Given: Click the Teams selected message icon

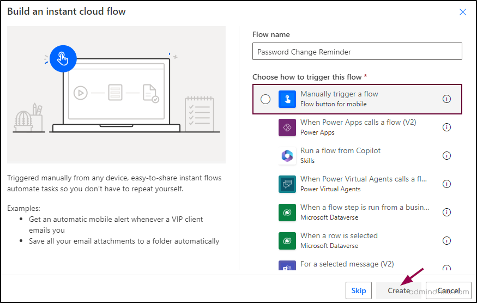Looking at the screenshot, I should tap(287, 267).
